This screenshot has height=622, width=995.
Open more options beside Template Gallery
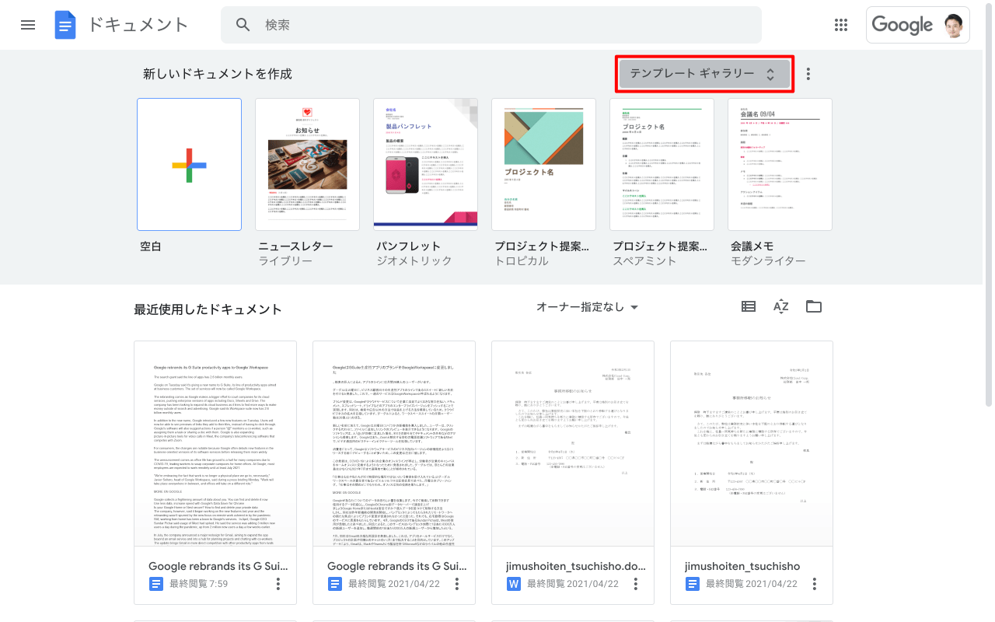coord(808,74)
